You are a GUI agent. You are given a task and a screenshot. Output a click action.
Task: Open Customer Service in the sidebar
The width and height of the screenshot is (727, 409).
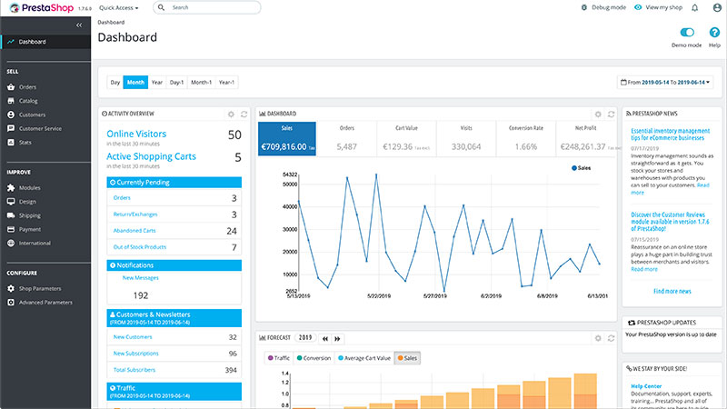[40, 128]
